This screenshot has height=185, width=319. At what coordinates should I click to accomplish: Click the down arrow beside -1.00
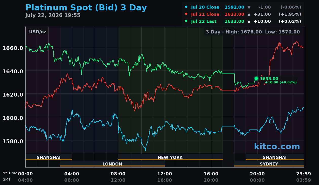click(x=249, y=7)
